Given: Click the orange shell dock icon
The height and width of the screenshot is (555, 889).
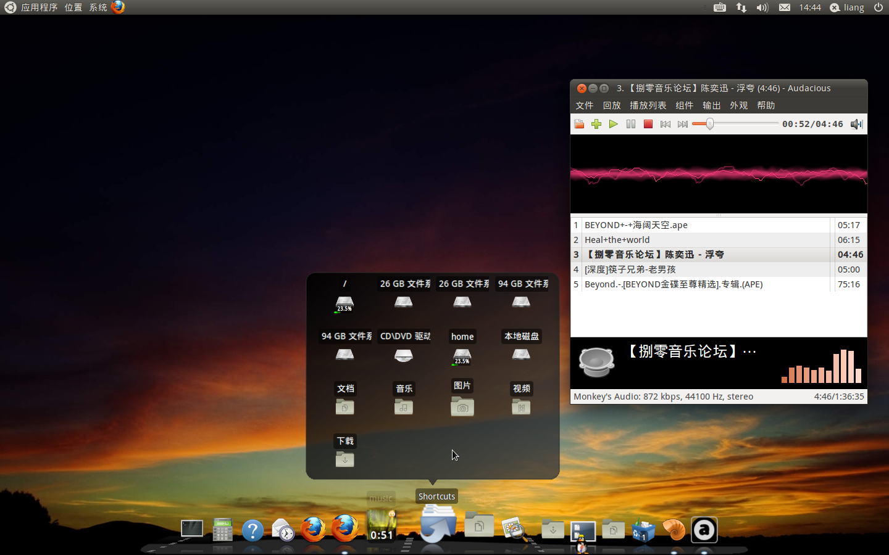Looking at the screenshot, I should [674, 530].
